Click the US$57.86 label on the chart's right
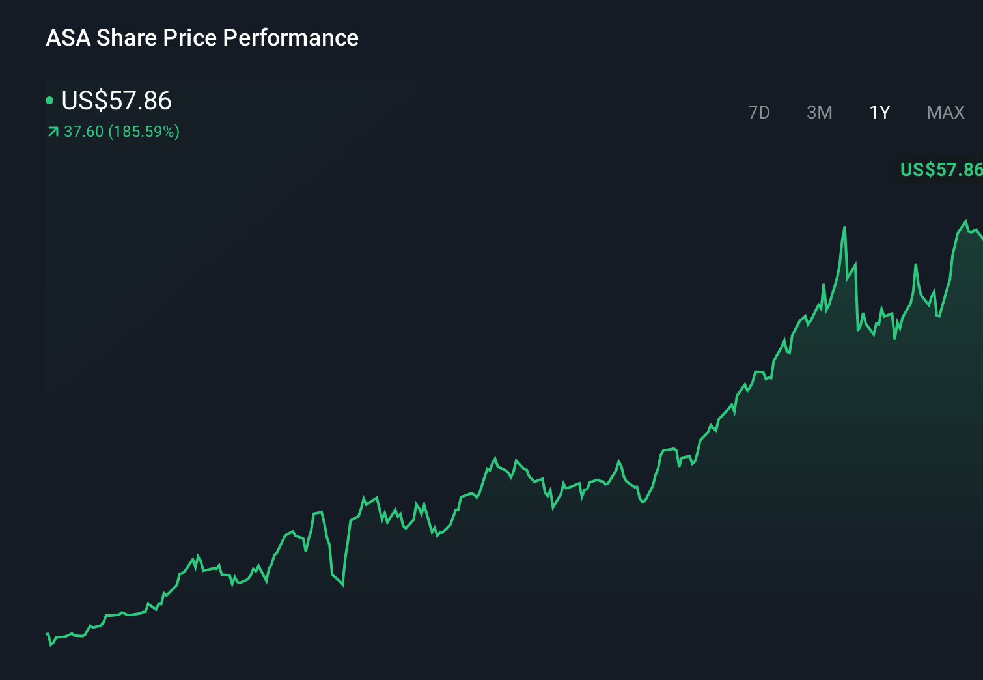Viewport: 983px width, 680px height. 940,170
